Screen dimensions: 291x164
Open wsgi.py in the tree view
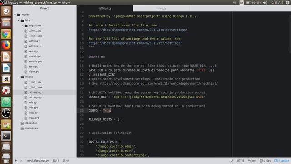pyautogui.click(x=33, y=113)
